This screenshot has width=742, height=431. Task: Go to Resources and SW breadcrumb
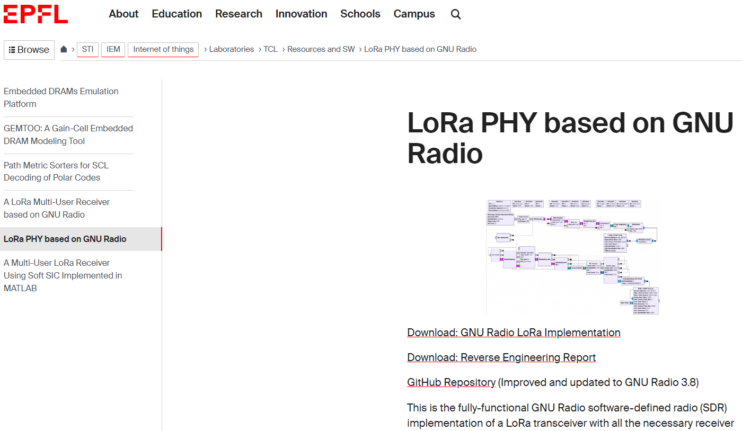(321, 49)
